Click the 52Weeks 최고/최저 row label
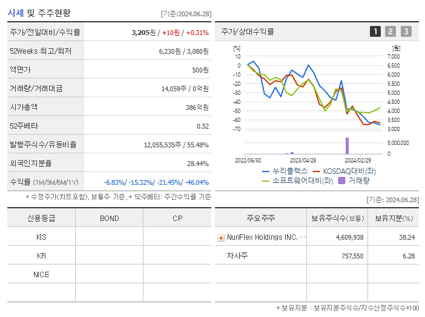The image size is (425, 317). click(41, 51)
